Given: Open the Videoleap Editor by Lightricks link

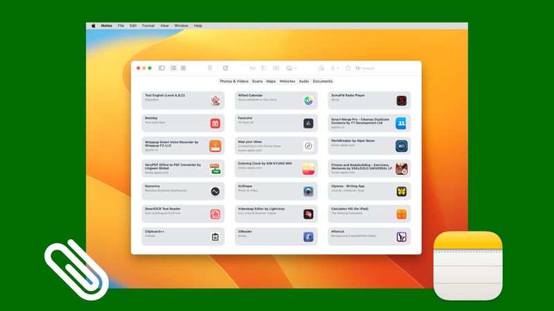Looking at the screenshot, I should point(276,214).
